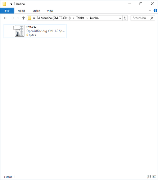
Task: Go back with the back arrow
Action: click(x=5, y=18)
